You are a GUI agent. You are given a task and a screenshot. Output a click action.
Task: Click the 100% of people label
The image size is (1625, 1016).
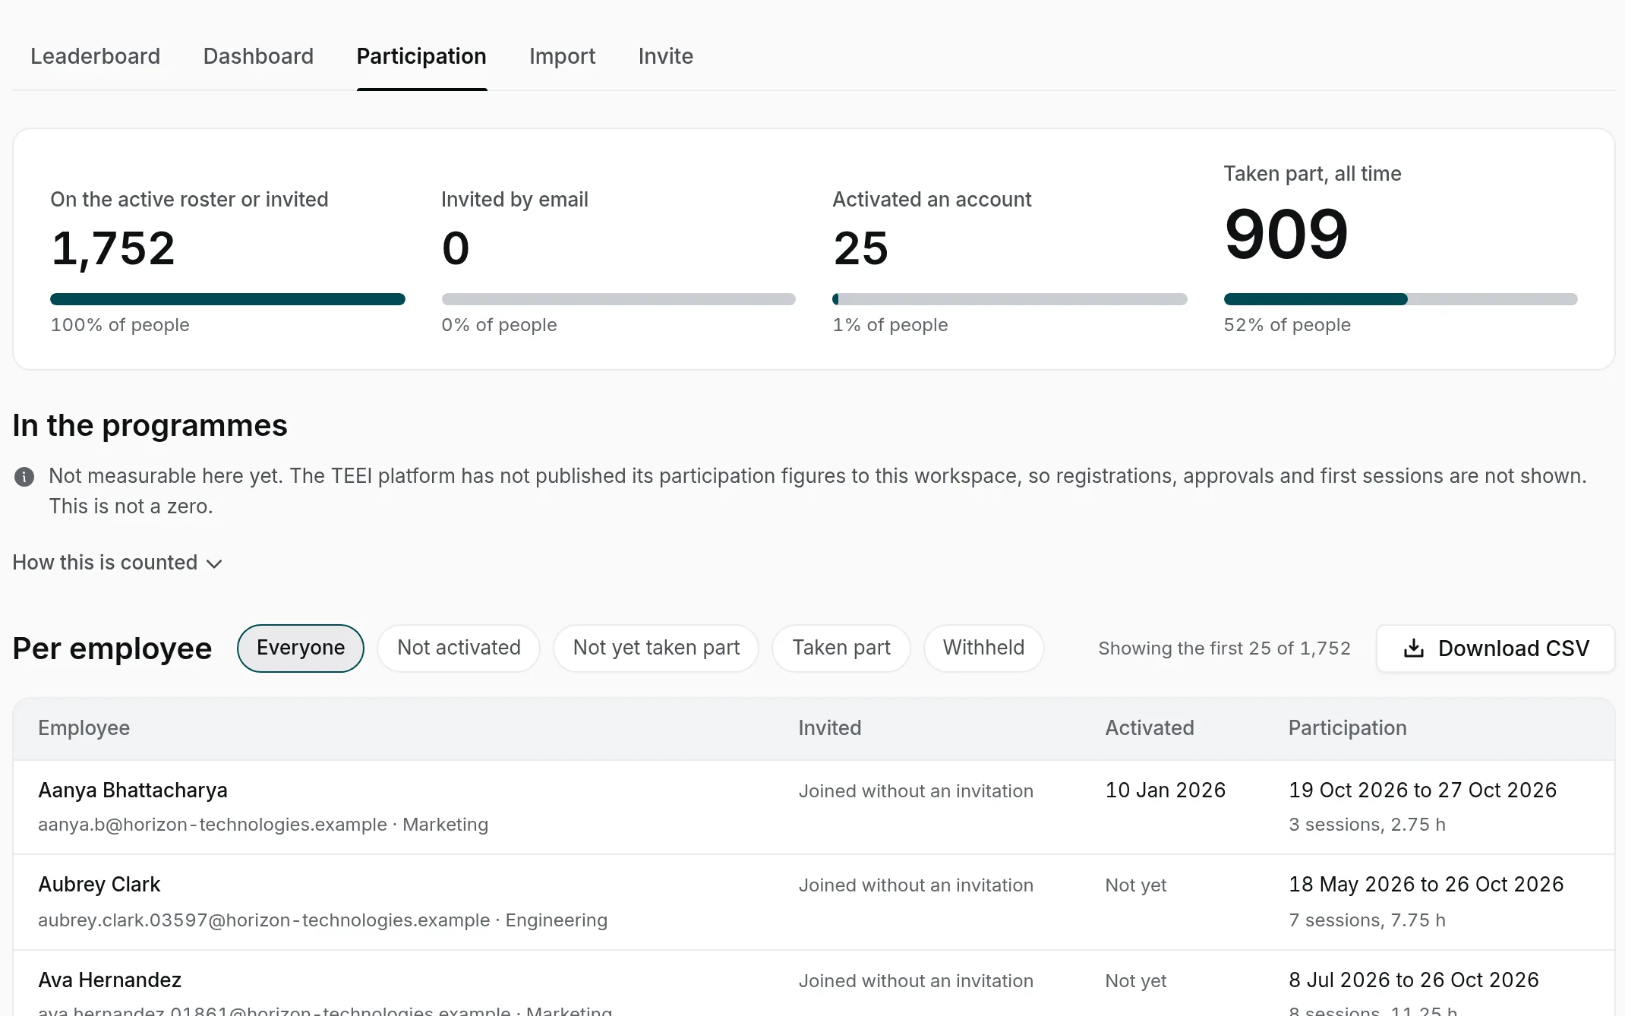tap(120, 325)
